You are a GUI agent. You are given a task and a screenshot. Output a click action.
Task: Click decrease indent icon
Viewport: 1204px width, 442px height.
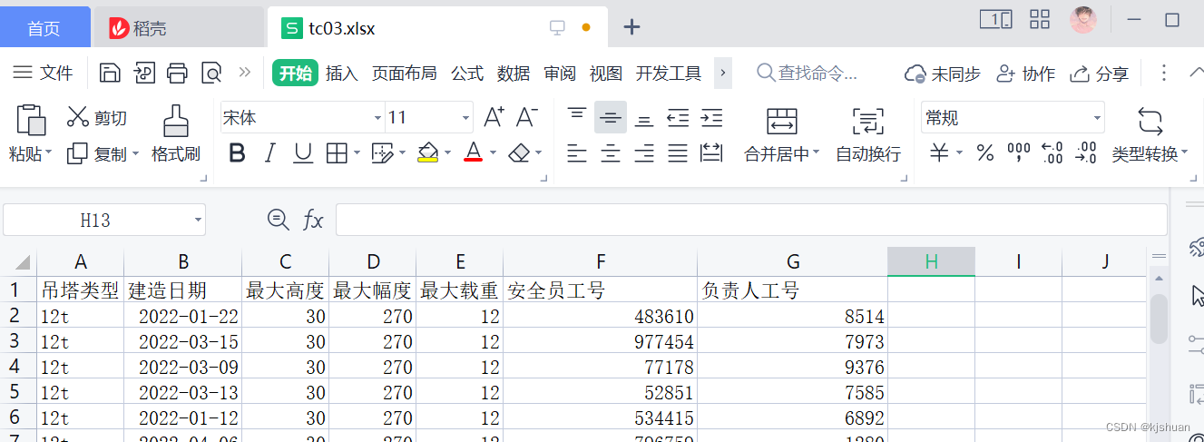[678, 117]
